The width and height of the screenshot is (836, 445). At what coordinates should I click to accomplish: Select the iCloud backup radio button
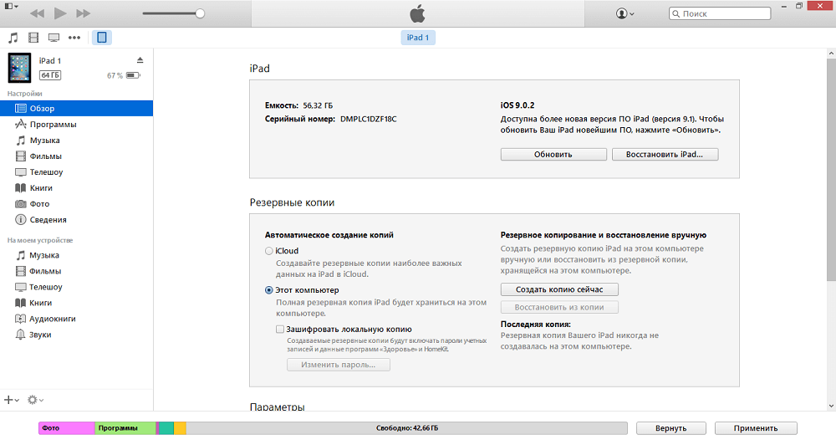(268, 251)
